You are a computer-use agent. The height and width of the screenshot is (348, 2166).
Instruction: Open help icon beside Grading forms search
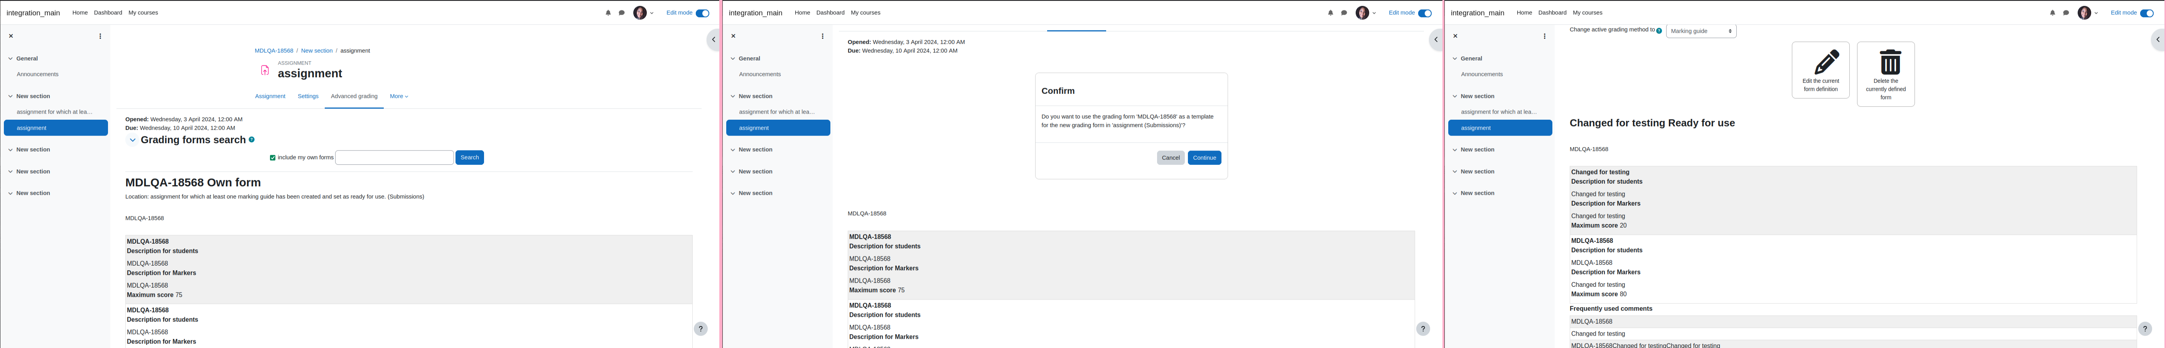click(251, 140)
